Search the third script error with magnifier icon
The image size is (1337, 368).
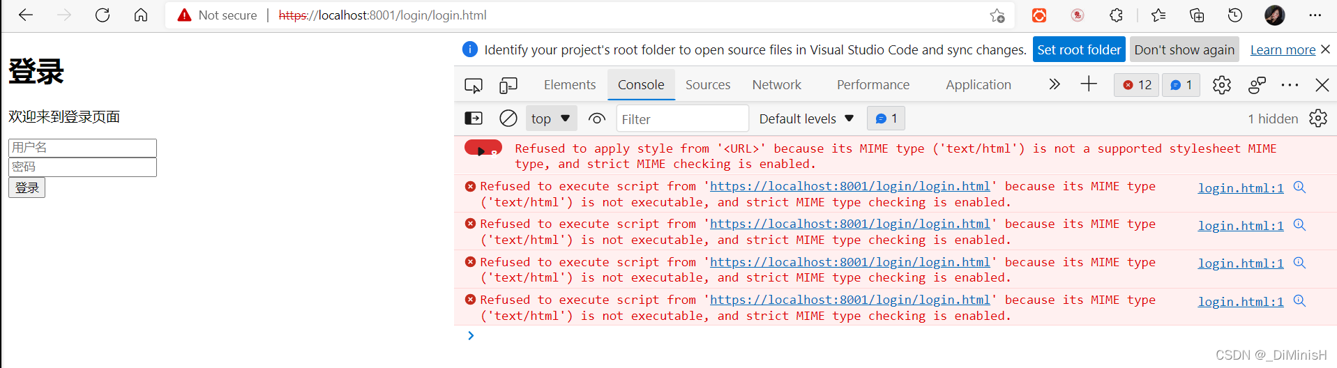pyautogui.click(x=1299, y=263)
